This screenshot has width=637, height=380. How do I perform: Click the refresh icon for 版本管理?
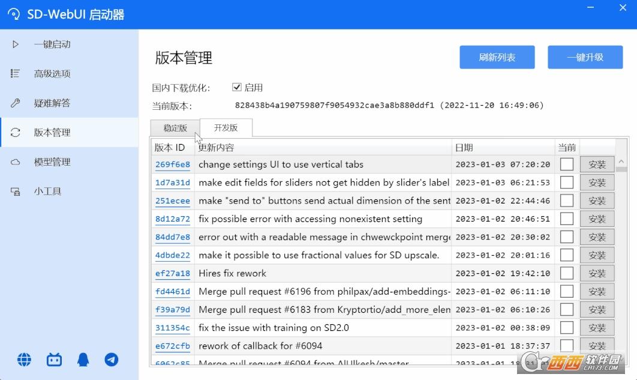[15, 133]
